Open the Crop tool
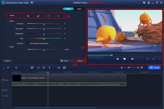 (67, 61)
